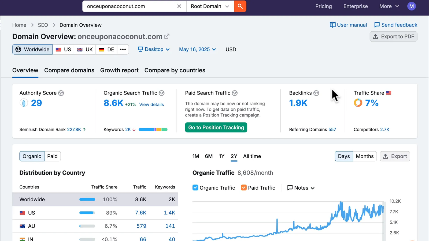
Task: Open more country options ellipsis
Action: point(123,49)
